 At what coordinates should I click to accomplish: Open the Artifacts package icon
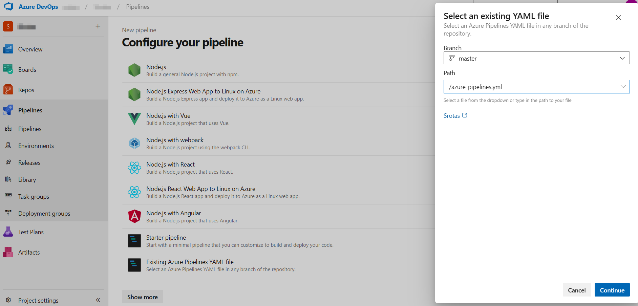point(8,252)
